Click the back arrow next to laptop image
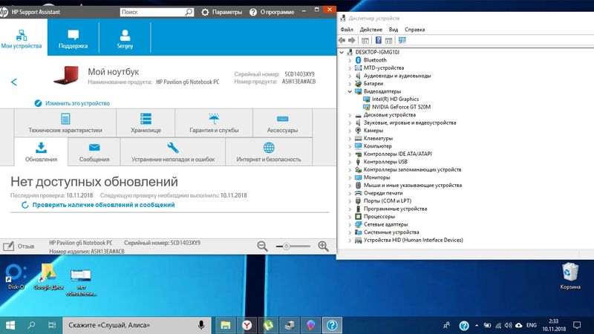 click(x=14, y=82)
